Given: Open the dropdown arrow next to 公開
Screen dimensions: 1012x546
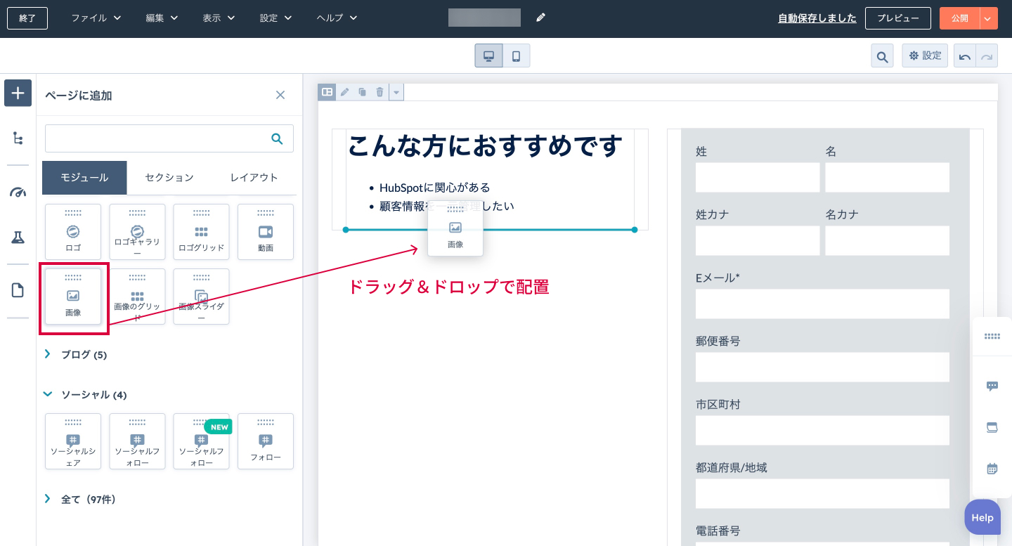Looking at the screenshot, I should click(987, 18).
